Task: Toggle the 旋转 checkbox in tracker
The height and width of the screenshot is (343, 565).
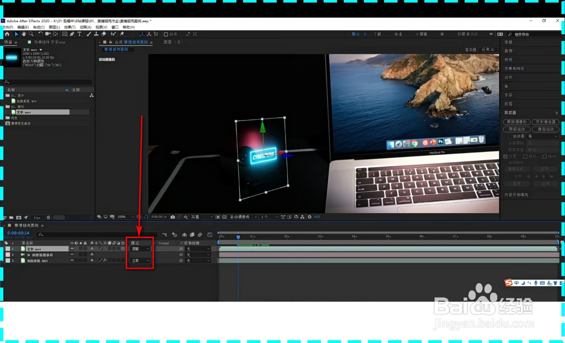Action: pyautogui.click(x=525, y=156)
